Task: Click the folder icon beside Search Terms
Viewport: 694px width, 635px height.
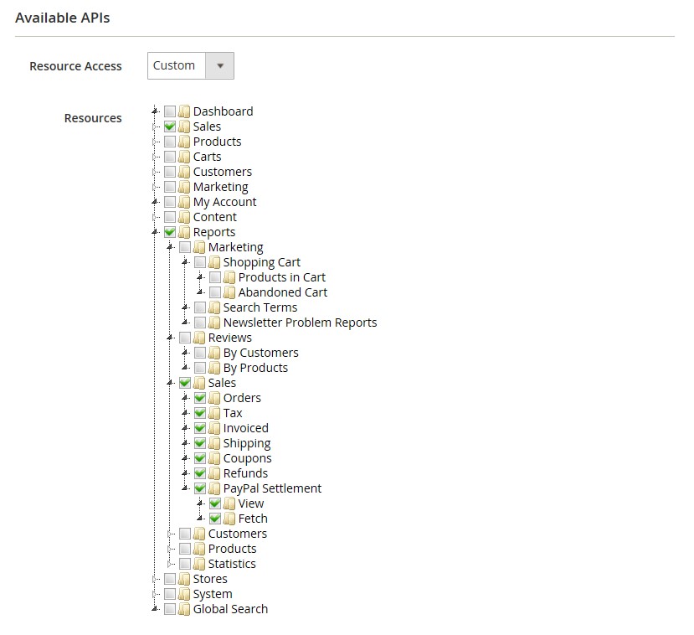Action: (214, 307)
